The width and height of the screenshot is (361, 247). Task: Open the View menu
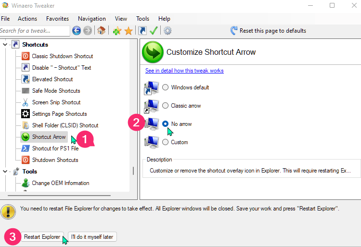(121, 19)
